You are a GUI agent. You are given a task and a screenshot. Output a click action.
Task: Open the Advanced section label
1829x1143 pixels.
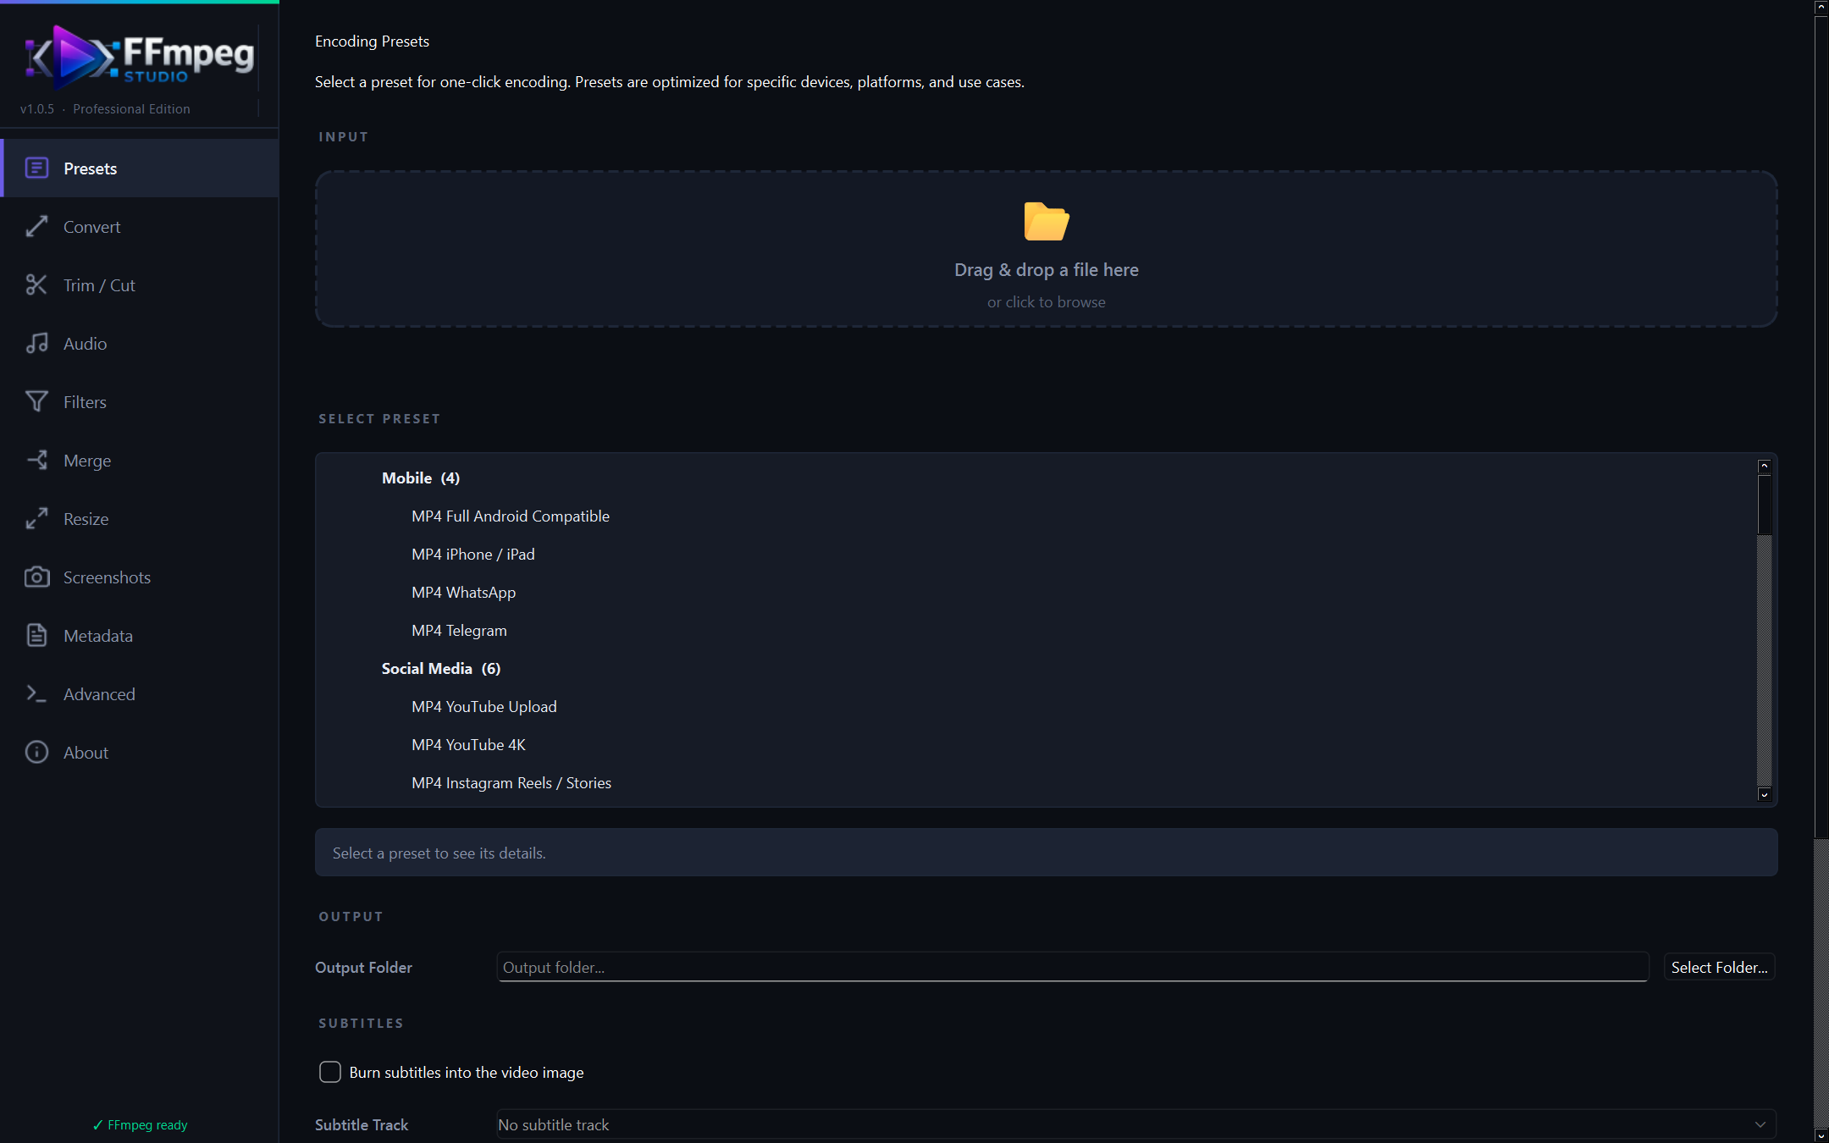[100, 694]
